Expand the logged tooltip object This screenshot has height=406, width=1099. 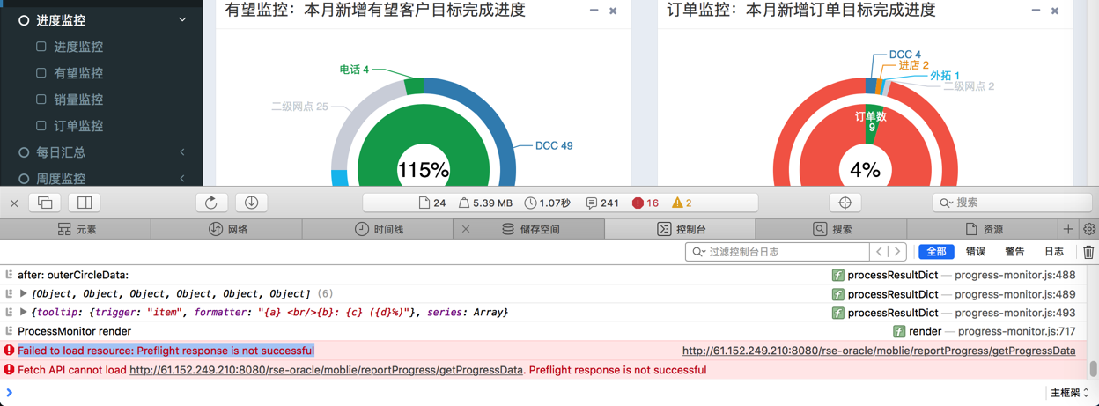23,312
